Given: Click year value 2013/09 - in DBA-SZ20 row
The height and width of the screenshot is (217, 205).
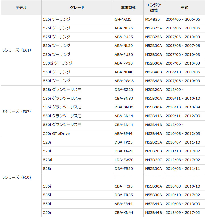Looking at the screenshot, I should pos(175,90).
